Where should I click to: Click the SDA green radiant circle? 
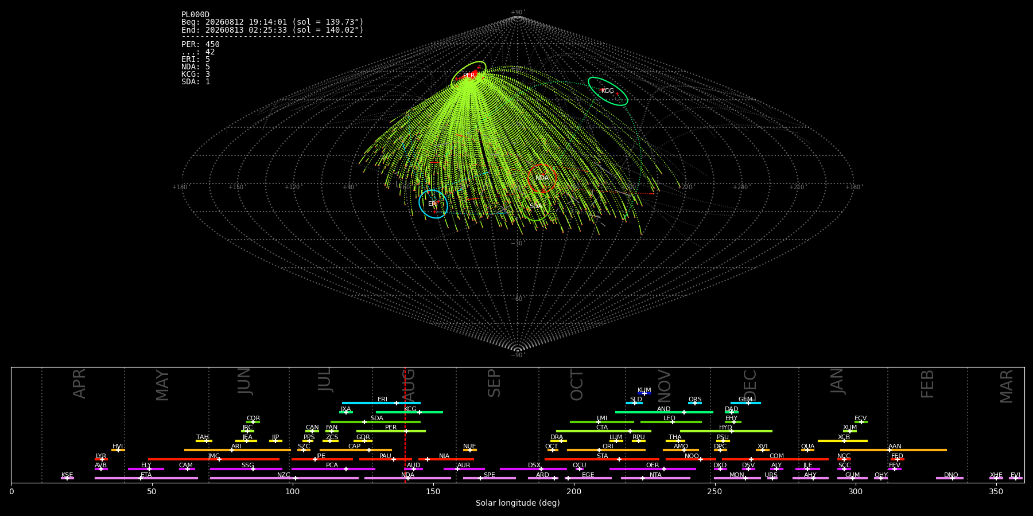coord(536,206)
